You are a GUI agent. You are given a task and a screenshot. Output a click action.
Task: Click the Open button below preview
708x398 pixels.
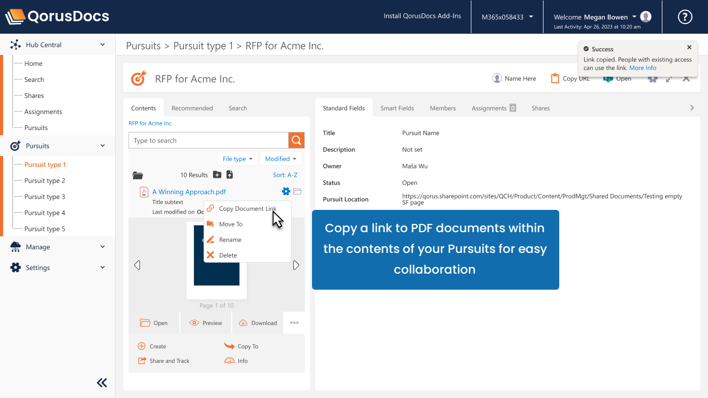click(x=154, y=323)
